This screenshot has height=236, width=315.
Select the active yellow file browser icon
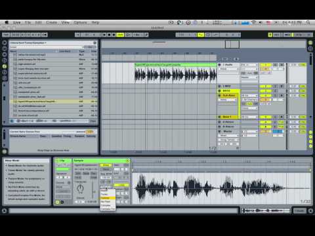pyautogui.click(x=5, y=66)
